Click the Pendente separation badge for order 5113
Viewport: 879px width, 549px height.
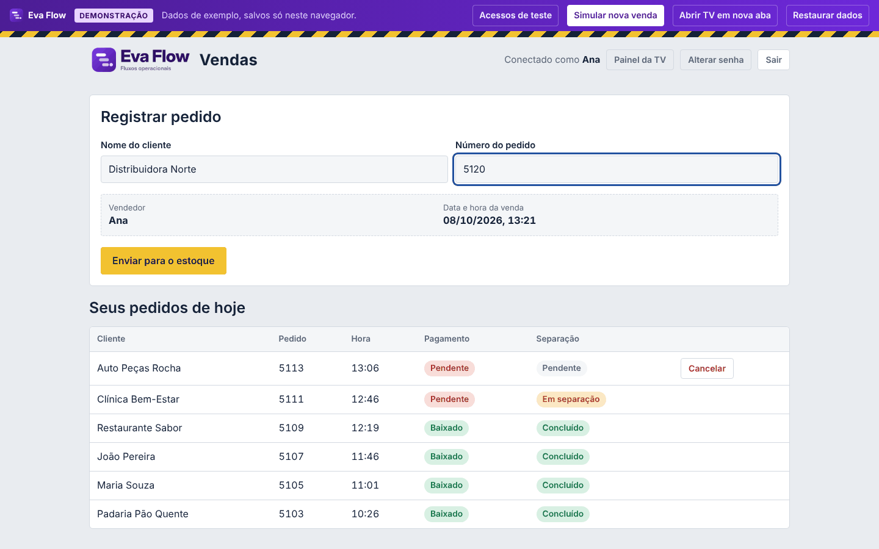pyautogui.click(x=562, y=368)
